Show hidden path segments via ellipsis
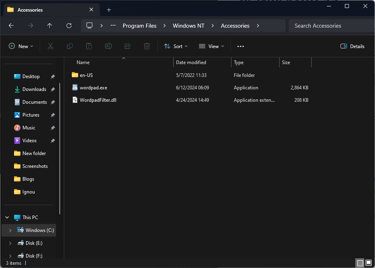Image resolution: width=375 pixels, height=268 pixels. 113,25
